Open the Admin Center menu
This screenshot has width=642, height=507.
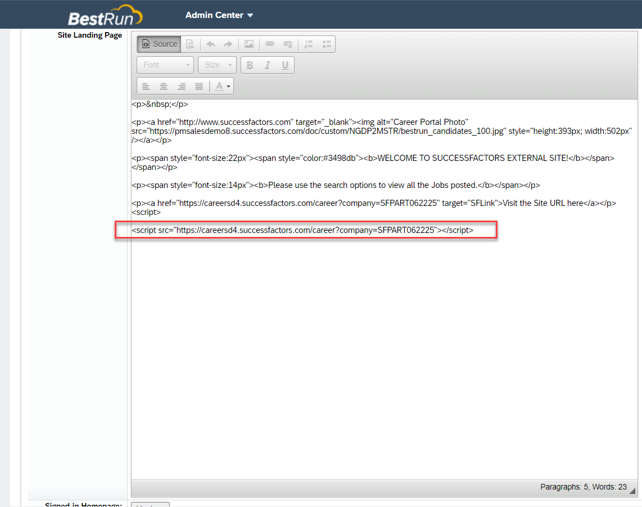pos(219,15)
